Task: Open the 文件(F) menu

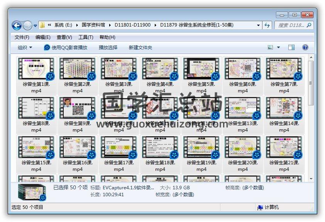Action: (x=22, y=37)
